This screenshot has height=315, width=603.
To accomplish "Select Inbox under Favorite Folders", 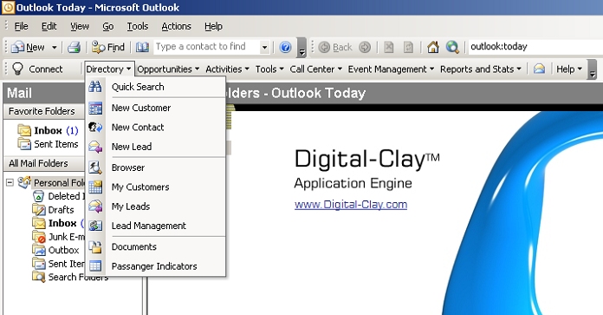I will pos(48,130).
